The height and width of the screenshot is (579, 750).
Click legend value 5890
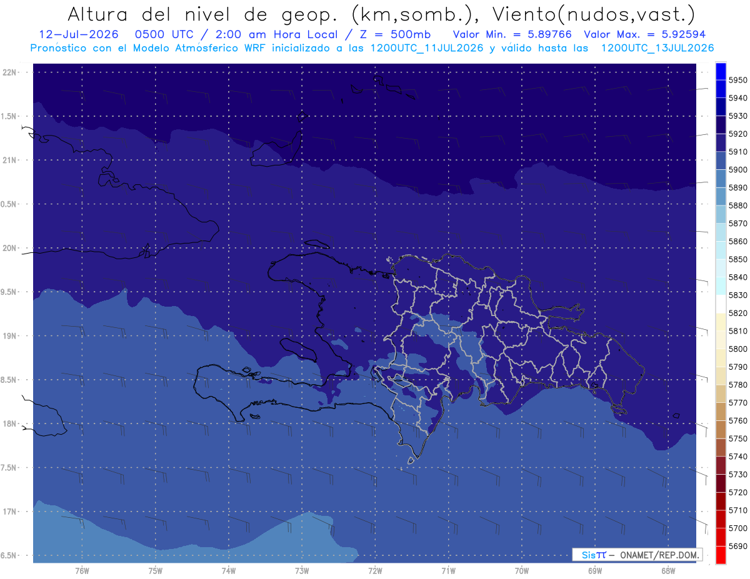737,187
